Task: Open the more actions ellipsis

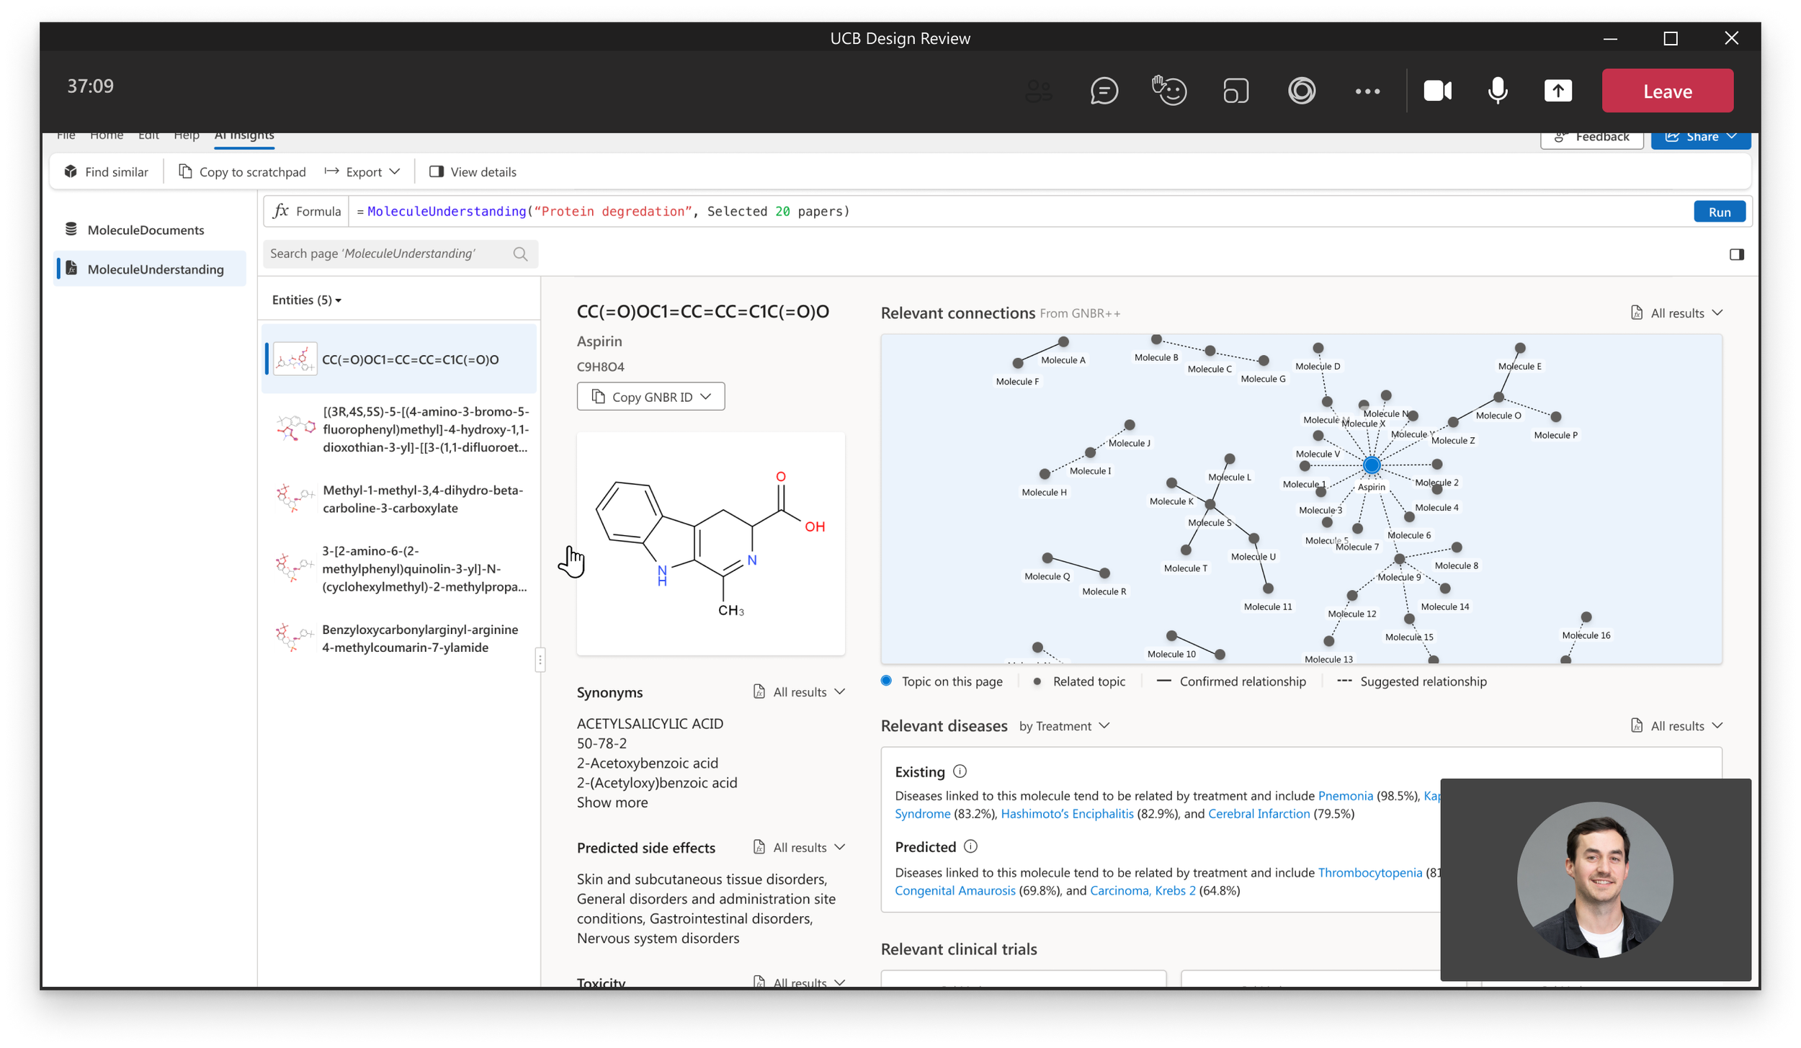Action: [1367, 91]
